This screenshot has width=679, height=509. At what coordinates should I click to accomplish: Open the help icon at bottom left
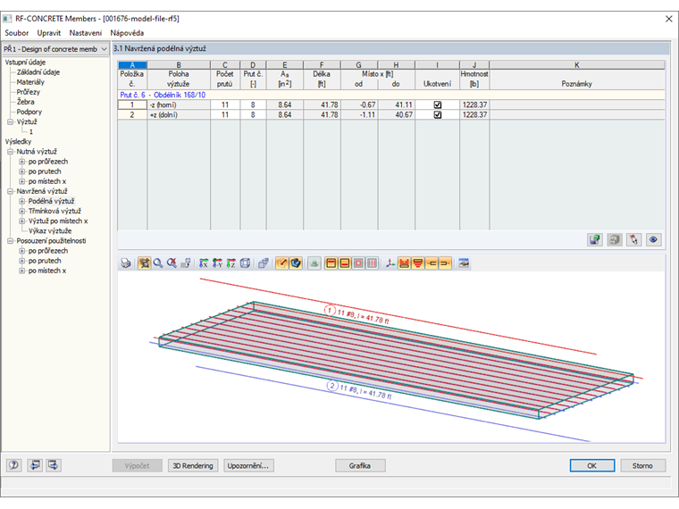click(14, 465)
